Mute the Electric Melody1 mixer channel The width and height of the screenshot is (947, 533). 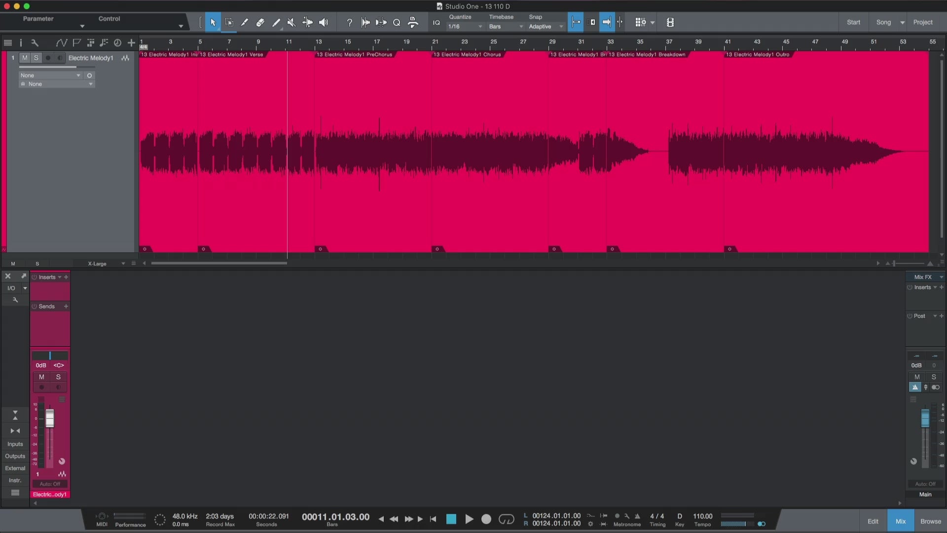point(41,377)
